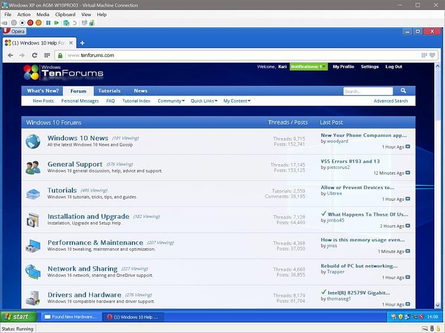Open the Opera menu button

14,31
